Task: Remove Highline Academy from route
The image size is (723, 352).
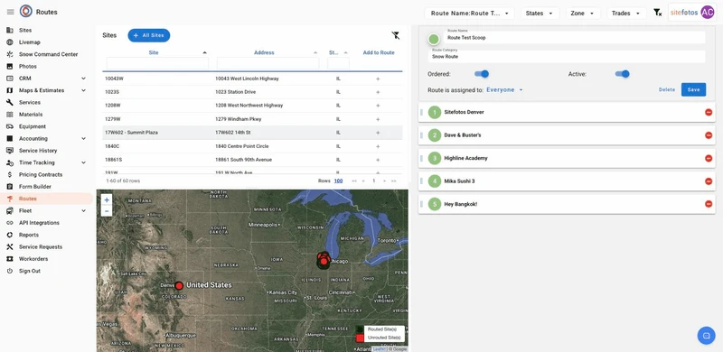Action: (x=709, y=158)
